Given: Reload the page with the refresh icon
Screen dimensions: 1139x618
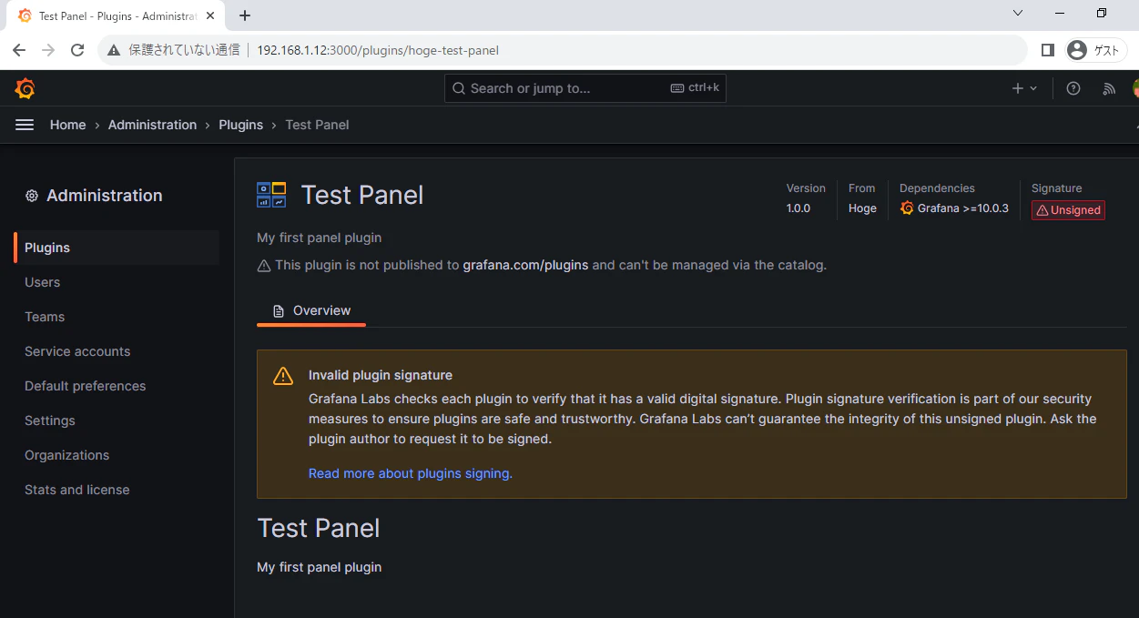Looking at the screenshot, I should (x=77, y=50).
